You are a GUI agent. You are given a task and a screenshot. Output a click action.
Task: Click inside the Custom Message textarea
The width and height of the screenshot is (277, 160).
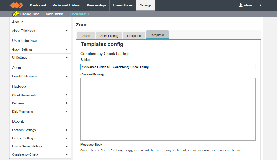[168, 109]
